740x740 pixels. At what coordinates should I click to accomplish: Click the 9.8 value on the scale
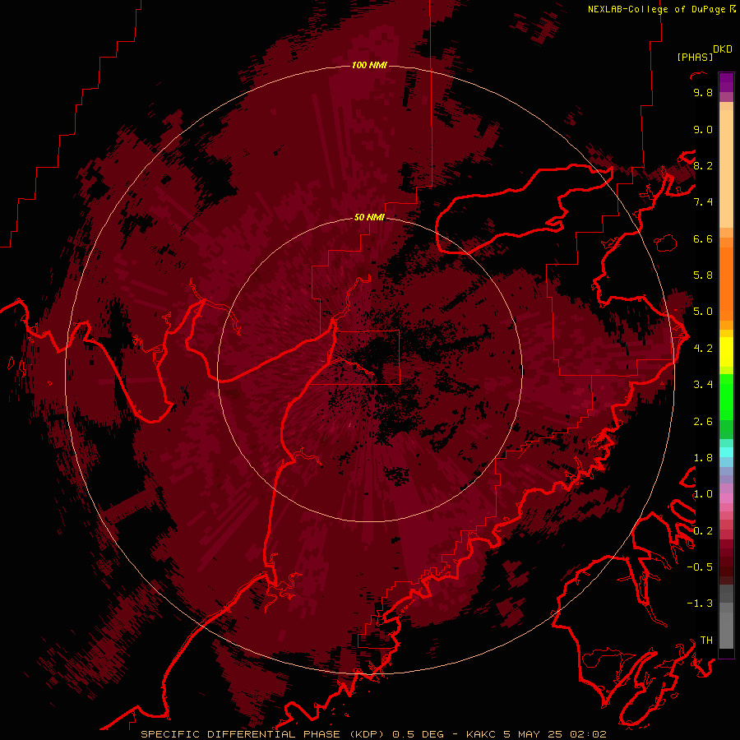pos(703,93)
